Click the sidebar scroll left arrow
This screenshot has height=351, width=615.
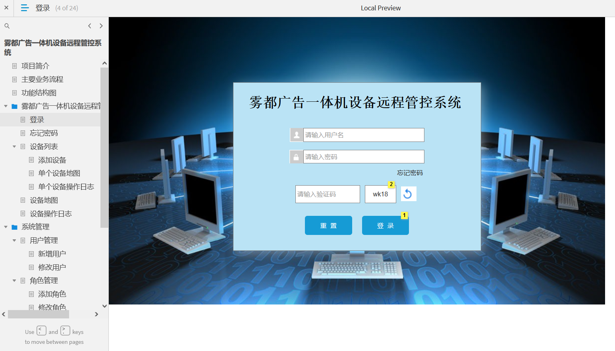point(4,314)
